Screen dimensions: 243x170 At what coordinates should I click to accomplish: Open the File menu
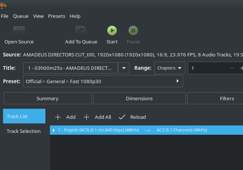tap(4, 16)
